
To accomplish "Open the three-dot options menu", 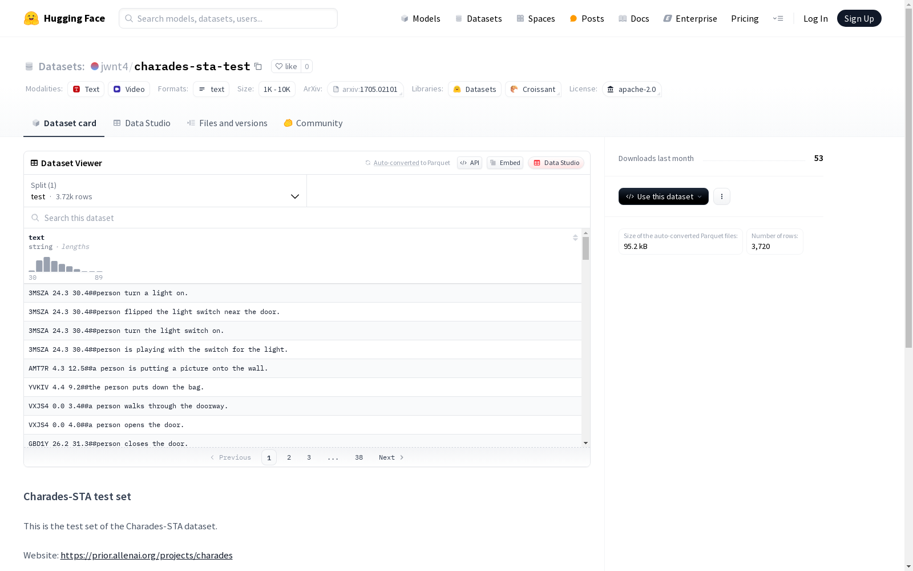I will (x=722, y=196).
